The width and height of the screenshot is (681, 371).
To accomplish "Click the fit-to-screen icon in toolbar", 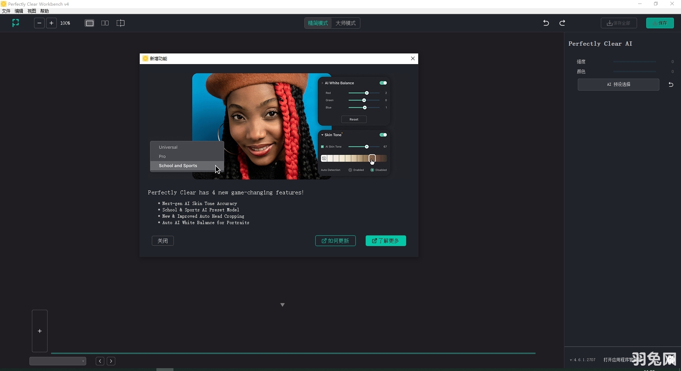I will click(16, 23).
